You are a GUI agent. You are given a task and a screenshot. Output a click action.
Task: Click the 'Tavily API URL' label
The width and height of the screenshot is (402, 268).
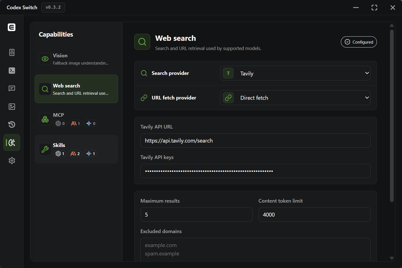[x=157, y=127]
